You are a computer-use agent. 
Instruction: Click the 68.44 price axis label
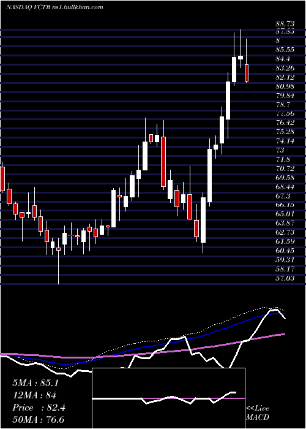point(285,187)
